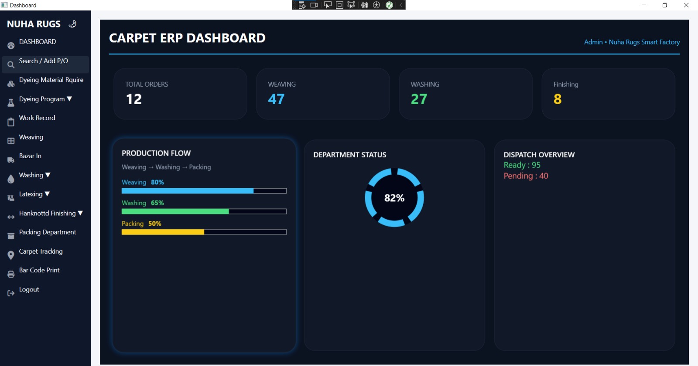Click the Dyeing Program flask icon

(11, 103)
